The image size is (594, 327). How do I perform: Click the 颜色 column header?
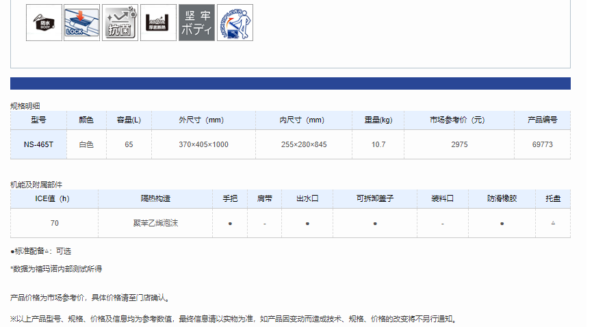[86, 120]
